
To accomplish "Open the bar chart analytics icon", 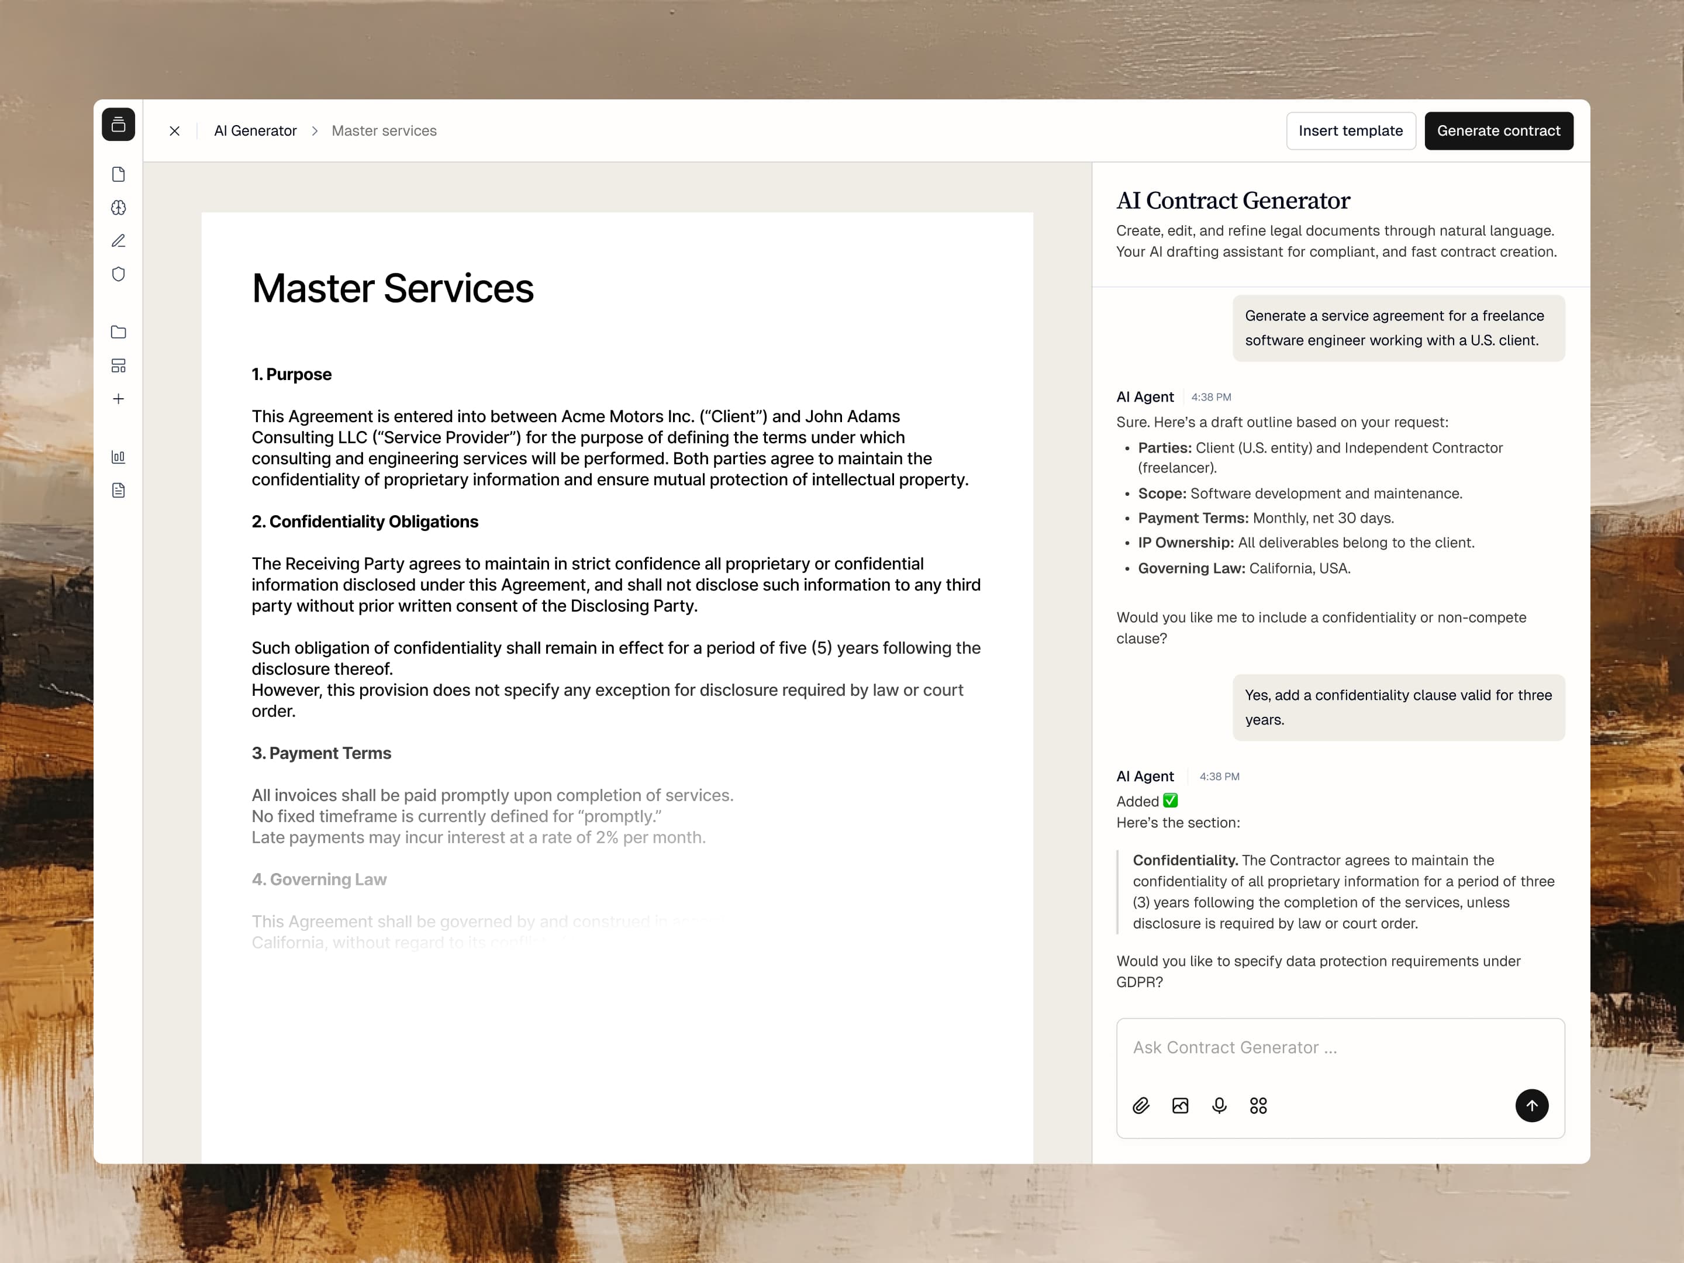I will point(118,457).
